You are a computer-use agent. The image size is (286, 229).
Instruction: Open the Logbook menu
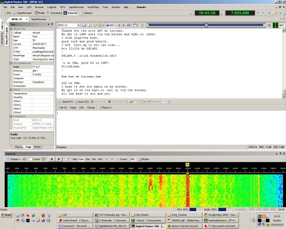(x=52, y=7)
